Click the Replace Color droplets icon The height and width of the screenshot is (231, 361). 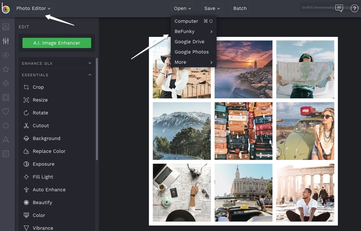tap(26, 151)
